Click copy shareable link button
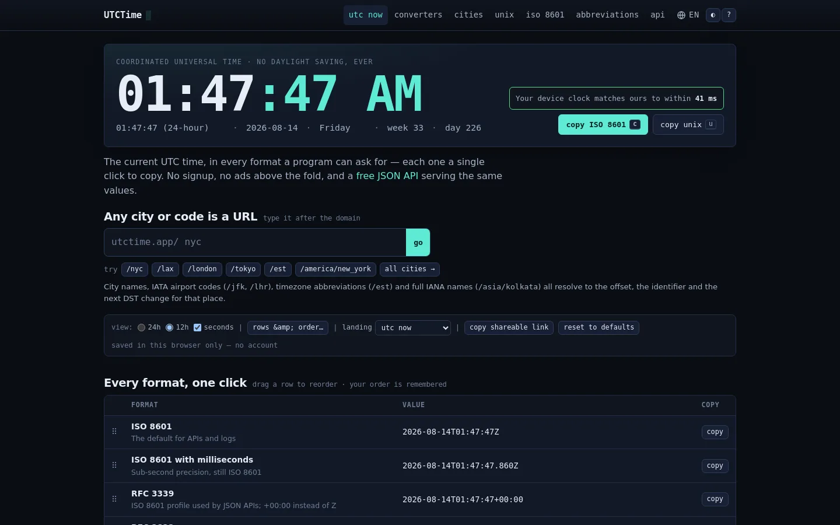 (509, 327)
